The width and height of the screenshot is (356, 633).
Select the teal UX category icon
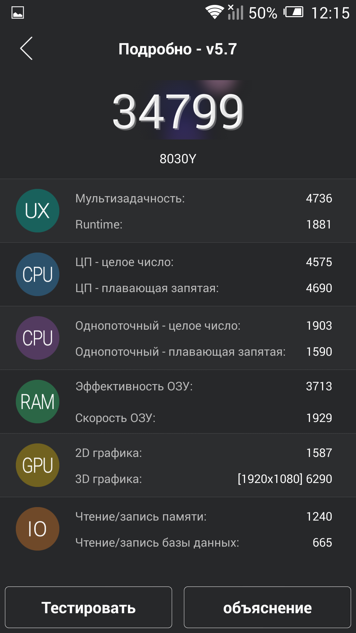38,211
